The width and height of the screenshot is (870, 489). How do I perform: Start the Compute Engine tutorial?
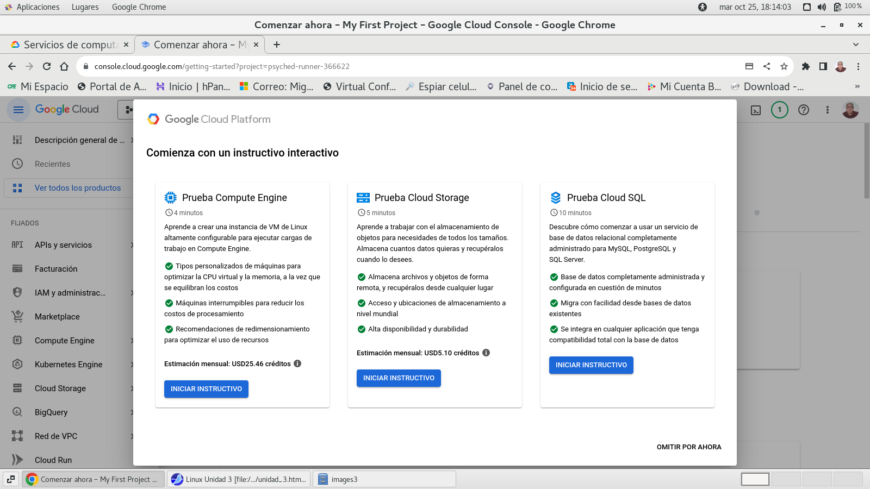point(206,389)
